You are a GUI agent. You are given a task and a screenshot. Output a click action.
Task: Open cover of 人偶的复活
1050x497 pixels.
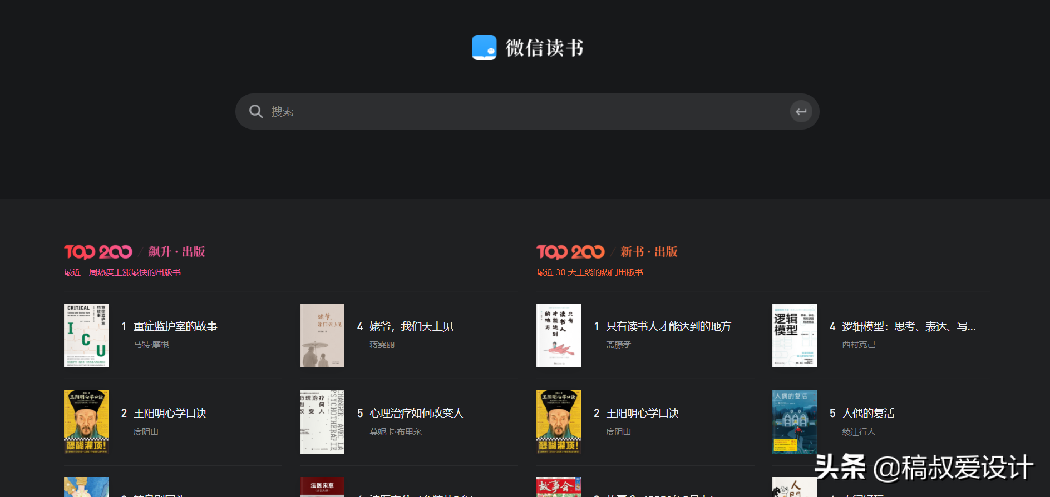795,422
